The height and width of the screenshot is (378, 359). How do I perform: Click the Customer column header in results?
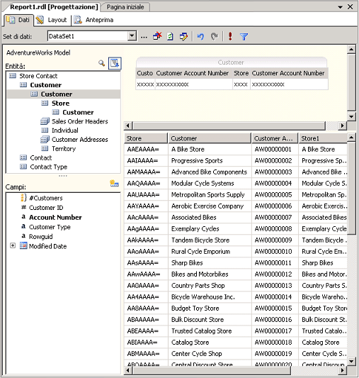pyautogui.click(x=210, y=138)
